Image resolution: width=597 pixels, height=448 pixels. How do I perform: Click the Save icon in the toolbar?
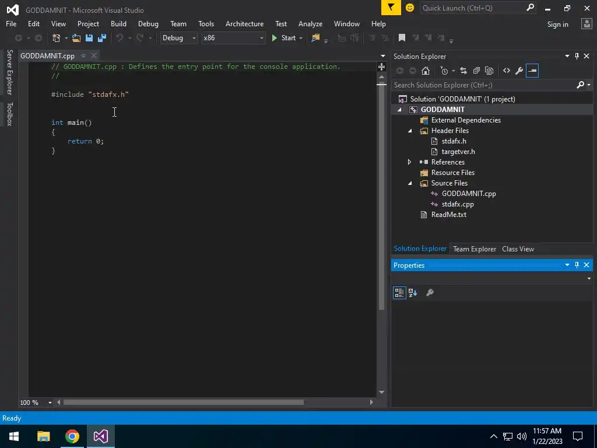click(x=89, y=38)
